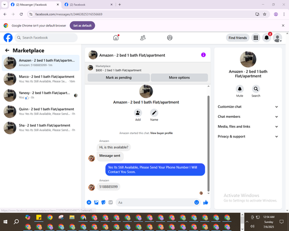289x231 pixels.
Task: Click Find friends button
Action: 238,38
